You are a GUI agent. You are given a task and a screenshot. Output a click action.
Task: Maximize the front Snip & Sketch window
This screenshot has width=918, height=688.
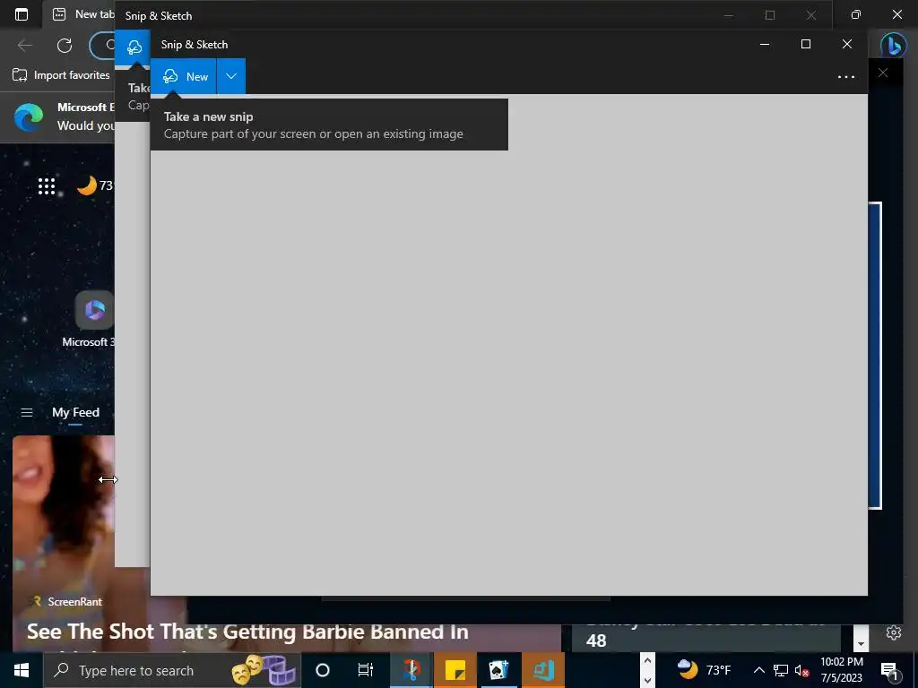pyautogui.click(x=806, y=44)
